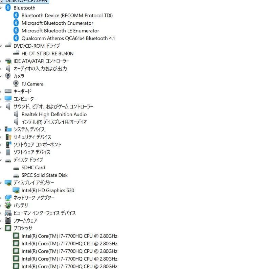268x269 pixels.
Task: Click the プロセッサ category icon
Action: tap(8, 228)
